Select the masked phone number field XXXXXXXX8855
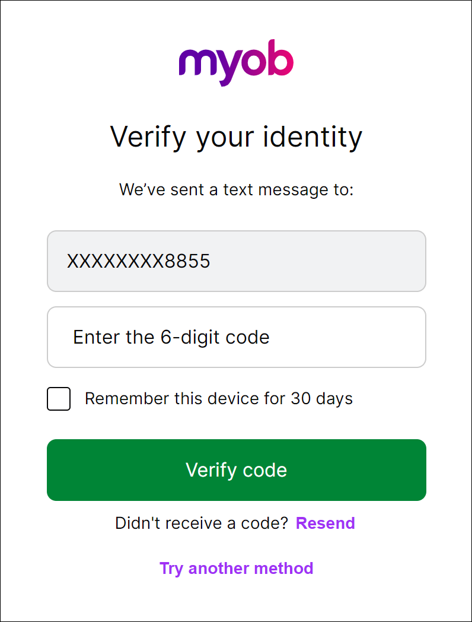Screen dimensions: 472x622 pyautogui.click(x=237, y=261)
